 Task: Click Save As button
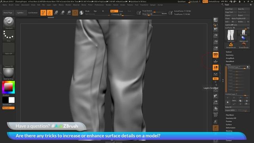[x=243, y=9]
